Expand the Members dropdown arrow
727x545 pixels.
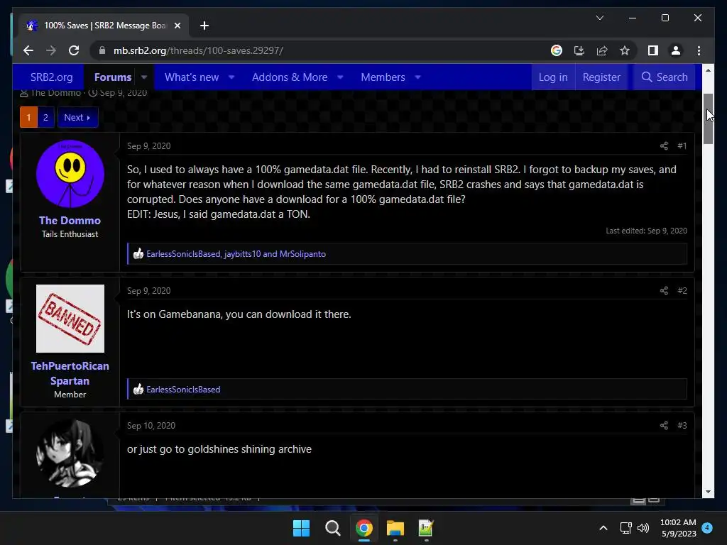[417, 77]
